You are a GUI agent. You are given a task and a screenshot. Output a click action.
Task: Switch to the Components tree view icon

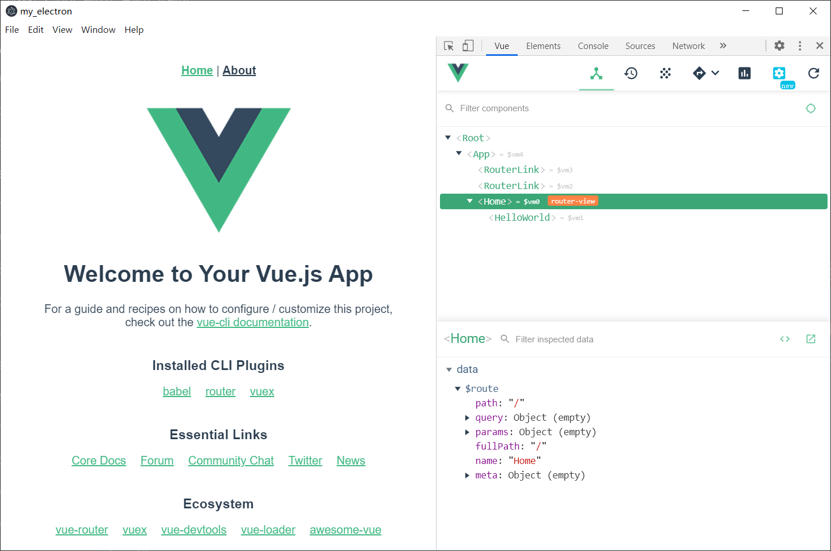point(597,73)
